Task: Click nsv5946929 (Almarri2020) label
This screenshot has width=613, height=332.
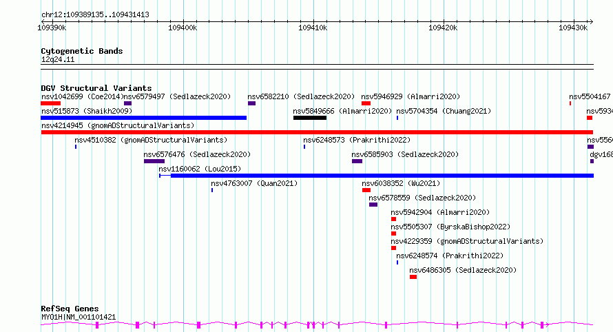Action: [x=411, y=96]
